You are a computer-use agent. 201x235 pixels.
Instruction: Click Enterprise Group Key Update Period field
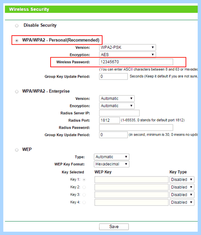click(x=113, y=135)
